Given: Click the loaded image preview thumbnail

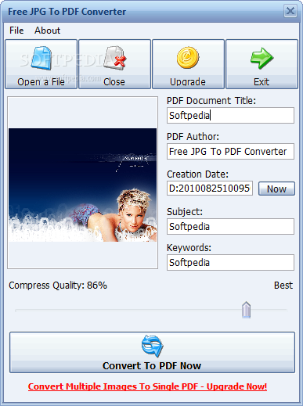Looking at the screenshot, I should 82,185.
